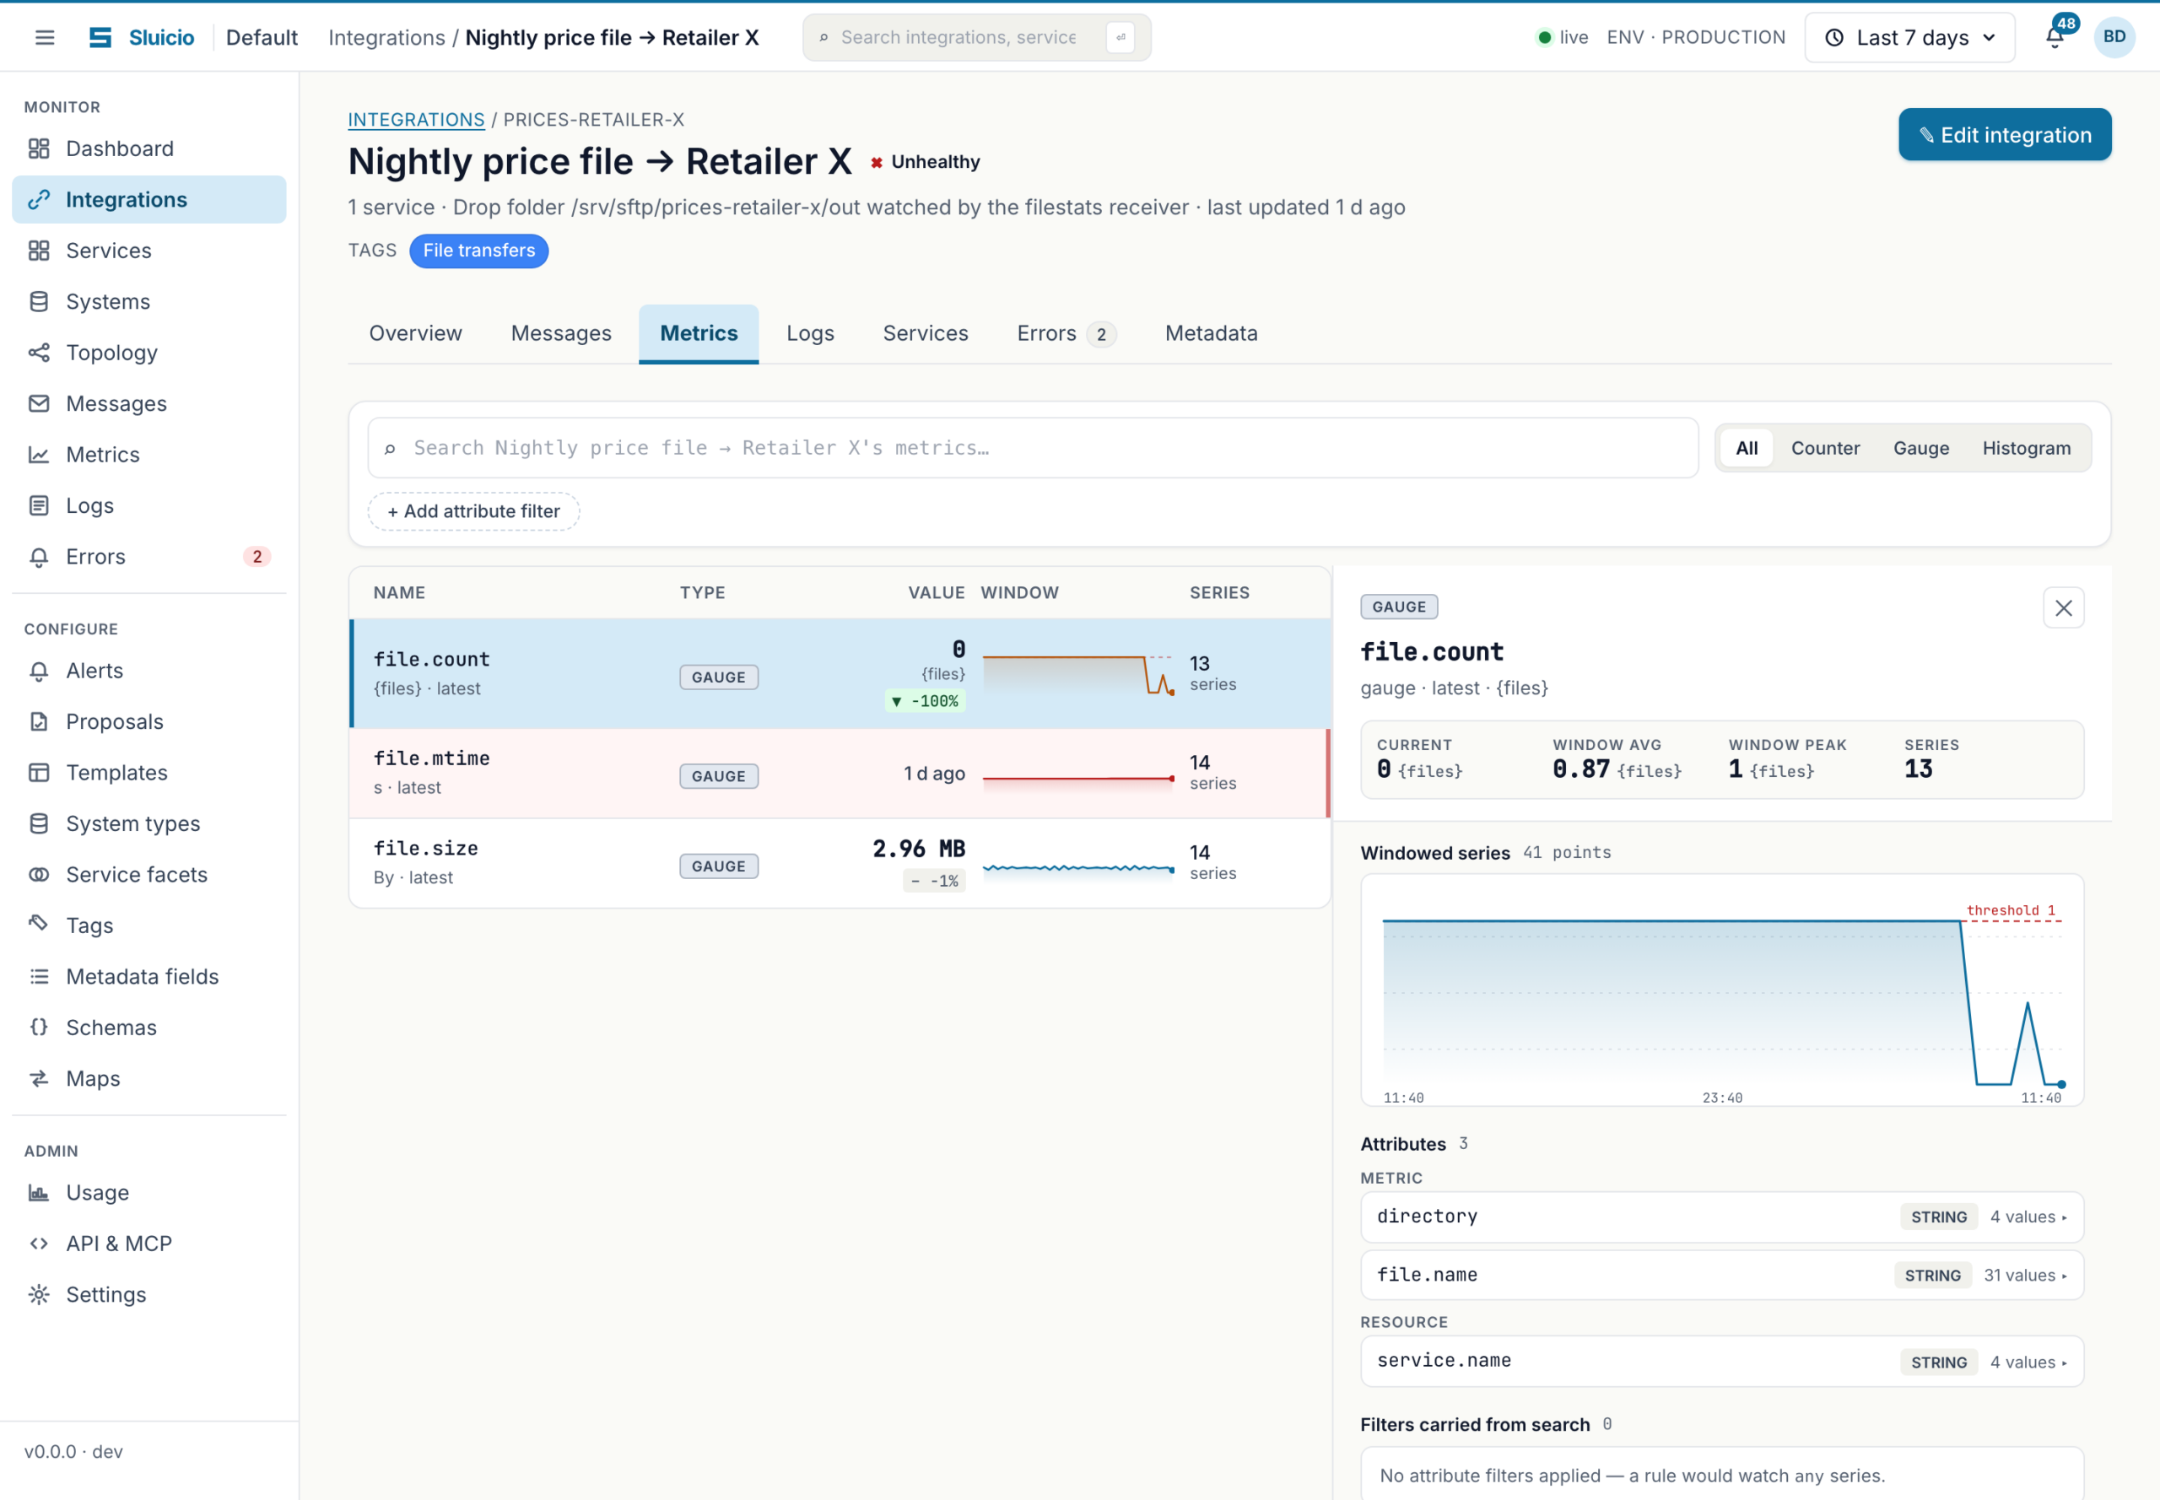The height and width of the screenshot is (1500, 2160).
Task: Click the file.count sparkline
Action: [x=1078, y=675]
